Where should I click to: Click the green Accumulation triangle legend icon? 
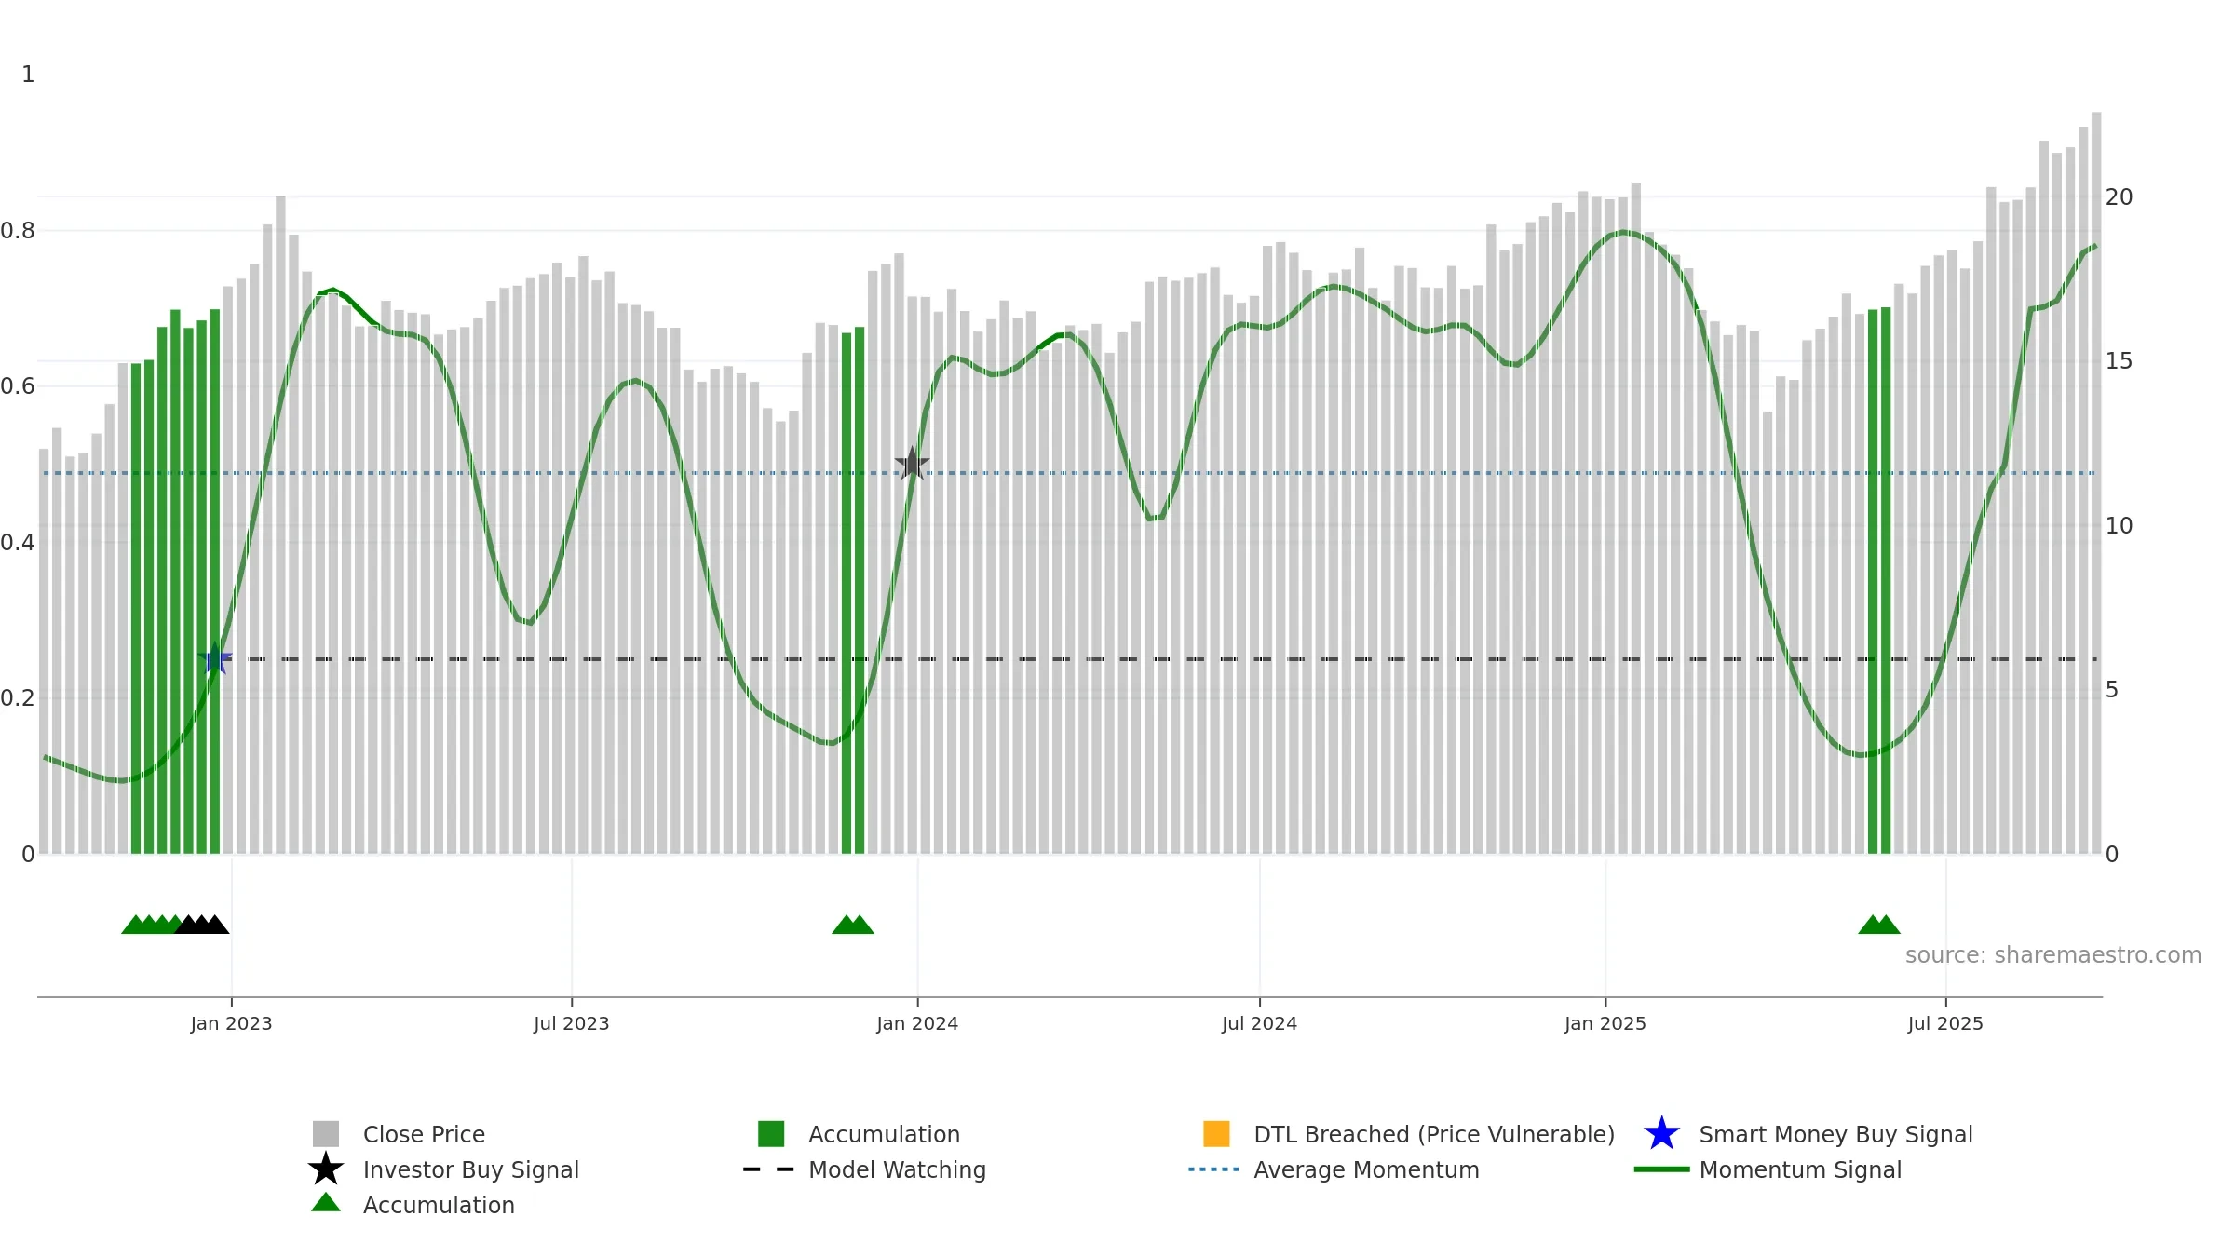point(326,1203)
